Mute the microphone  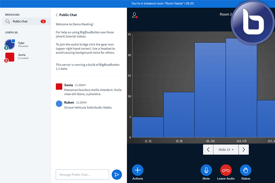pos(206,170)
